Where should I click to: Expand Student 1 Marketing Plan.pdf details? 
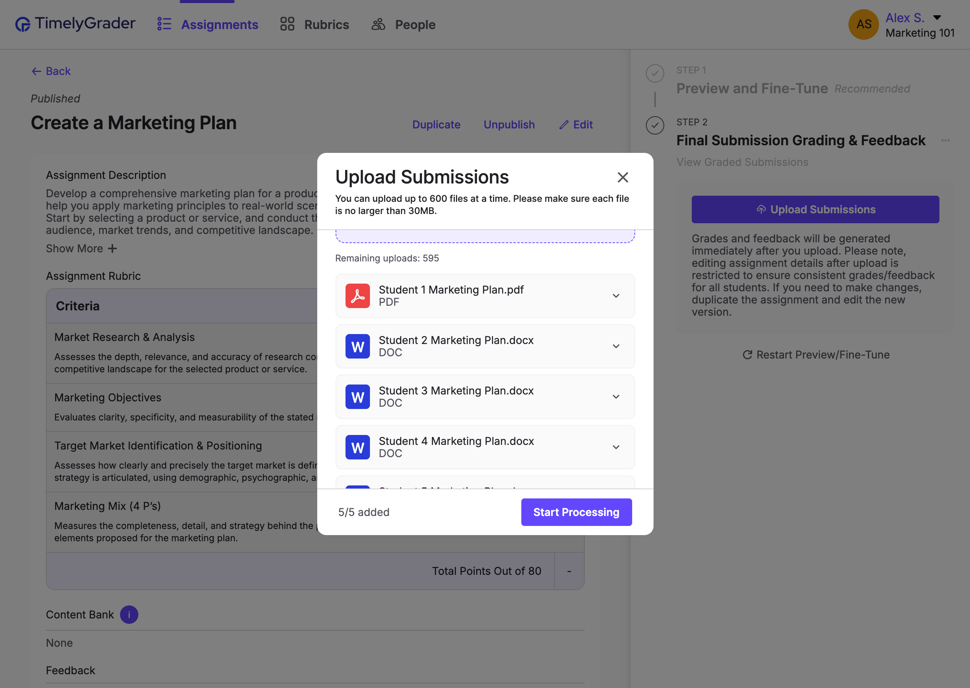tap(616, 296)
